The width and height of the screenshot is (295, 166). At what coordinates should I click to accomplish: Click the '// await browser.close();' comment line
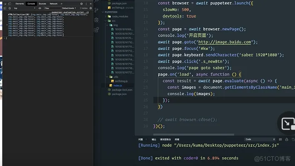coord(187,120)
